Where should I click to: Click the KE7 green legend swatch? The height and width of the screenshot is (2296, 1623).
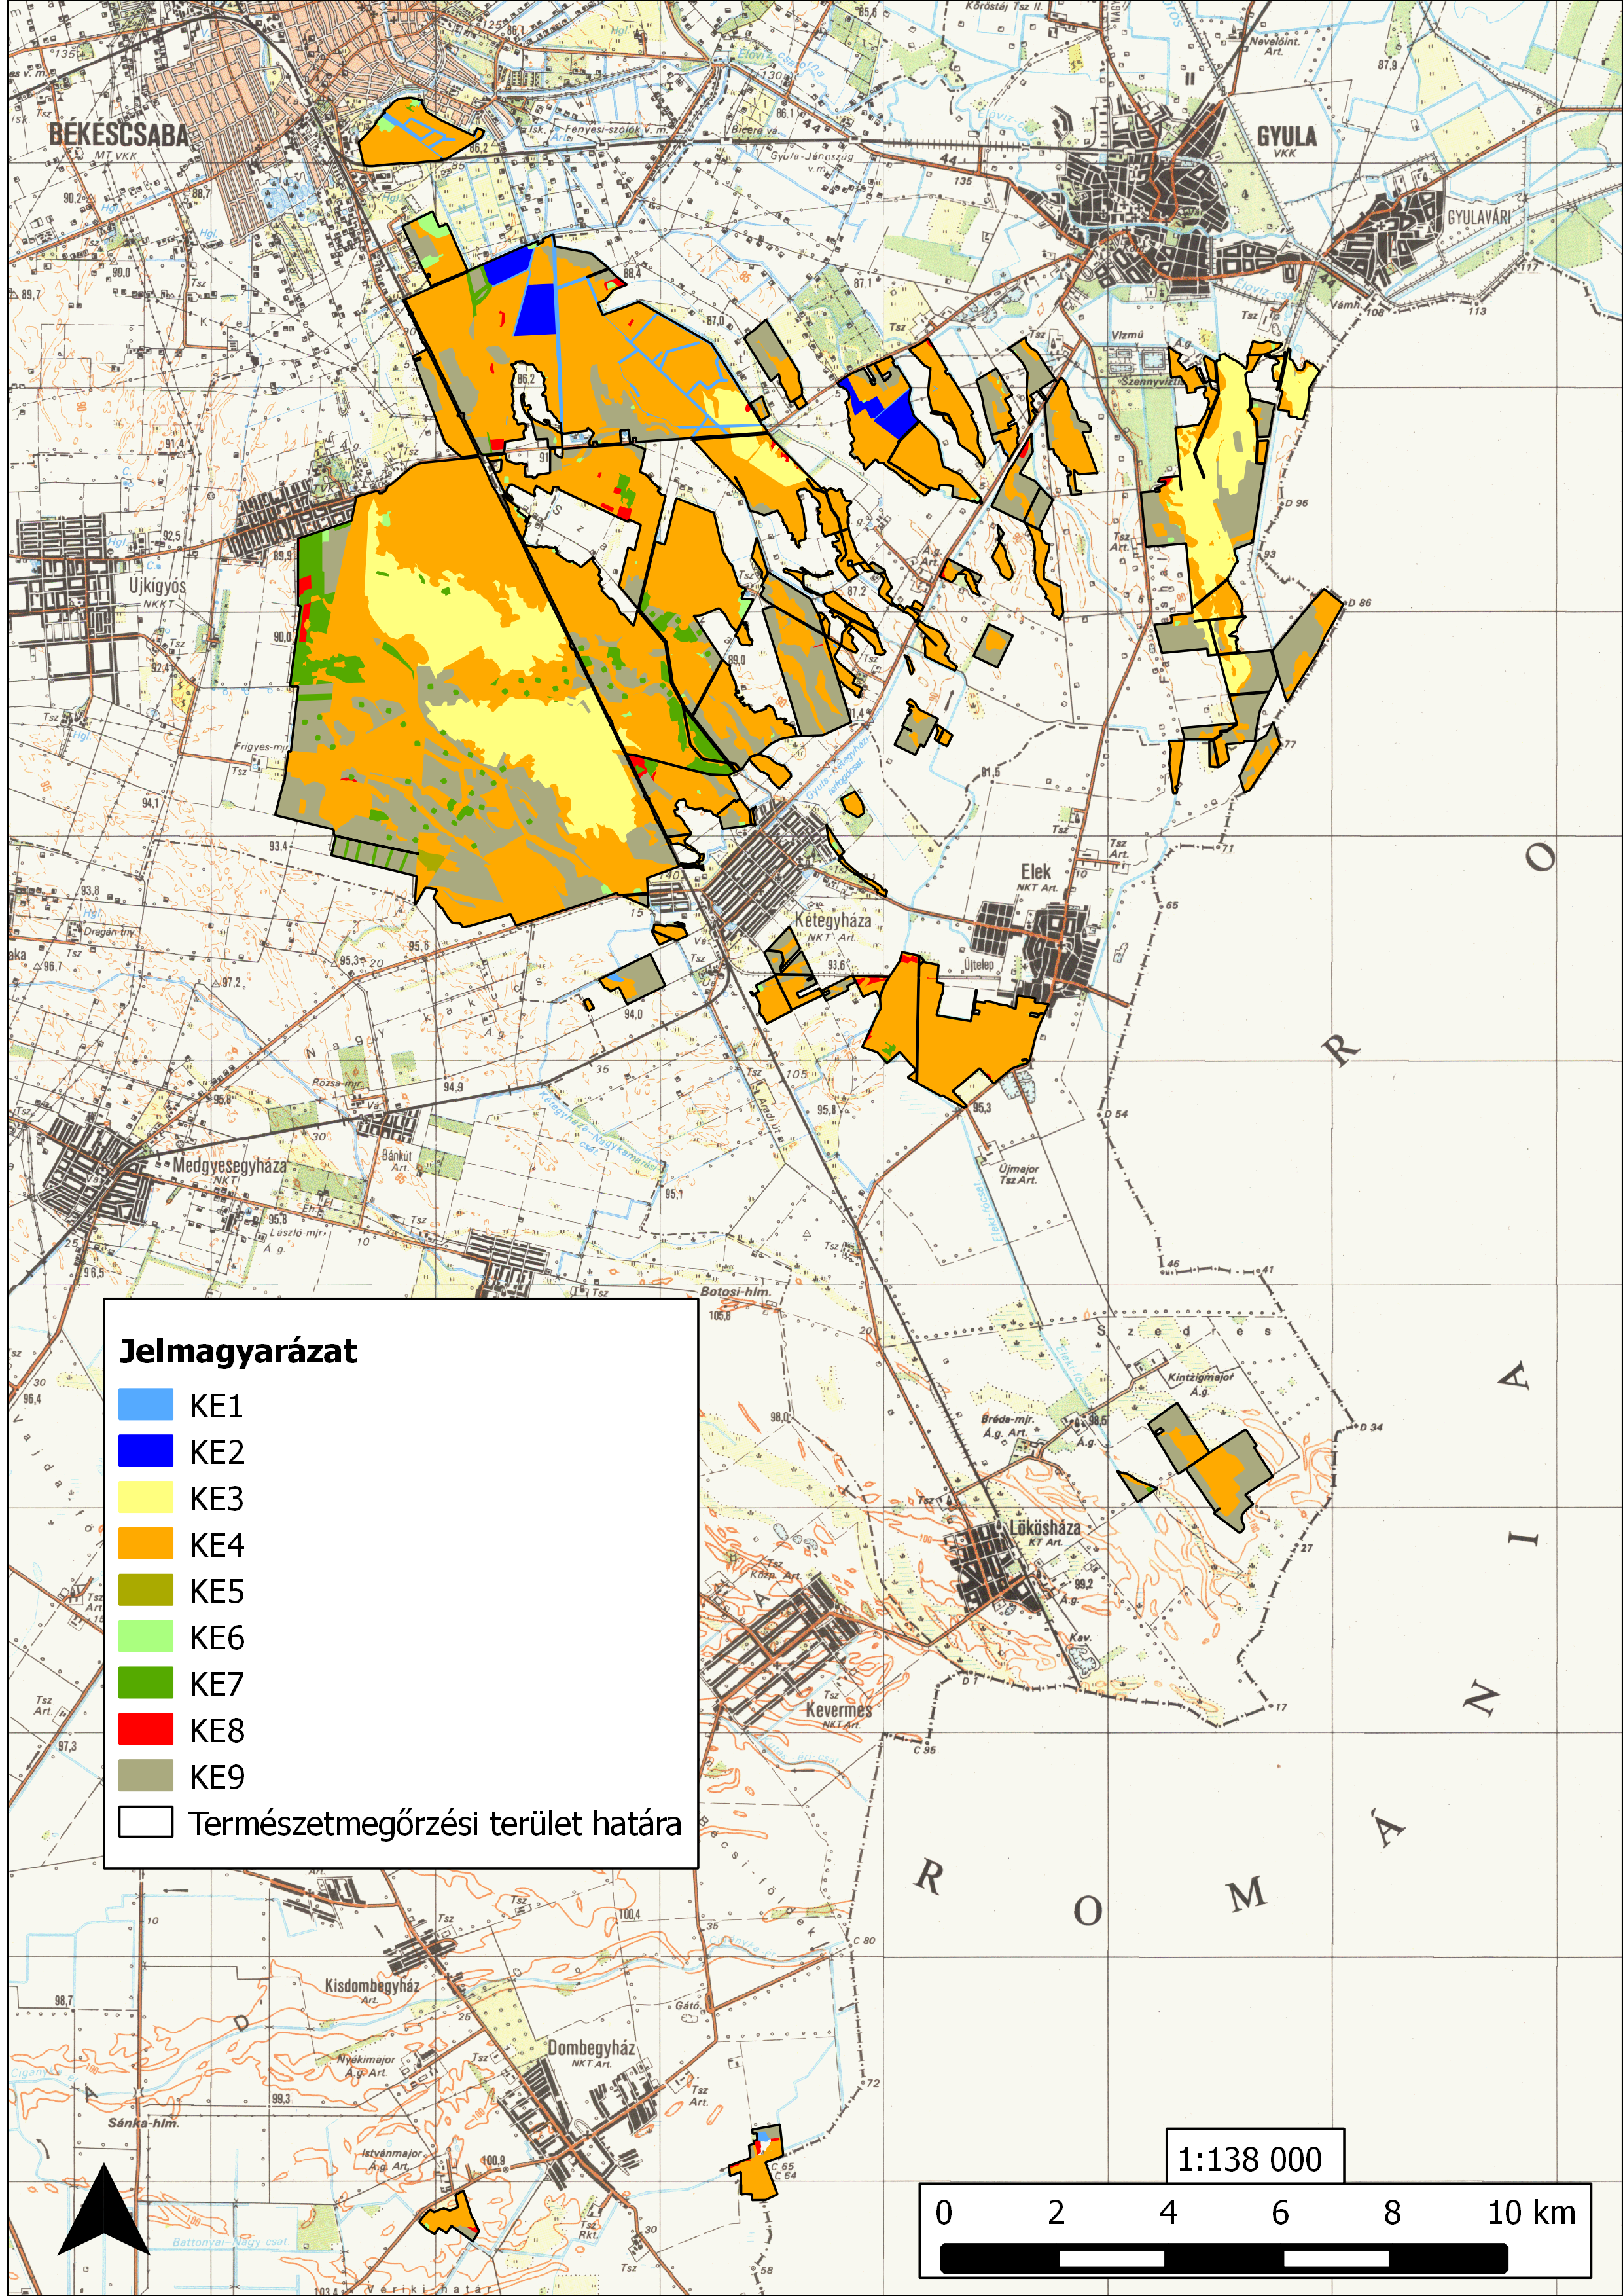(146, 1683)
